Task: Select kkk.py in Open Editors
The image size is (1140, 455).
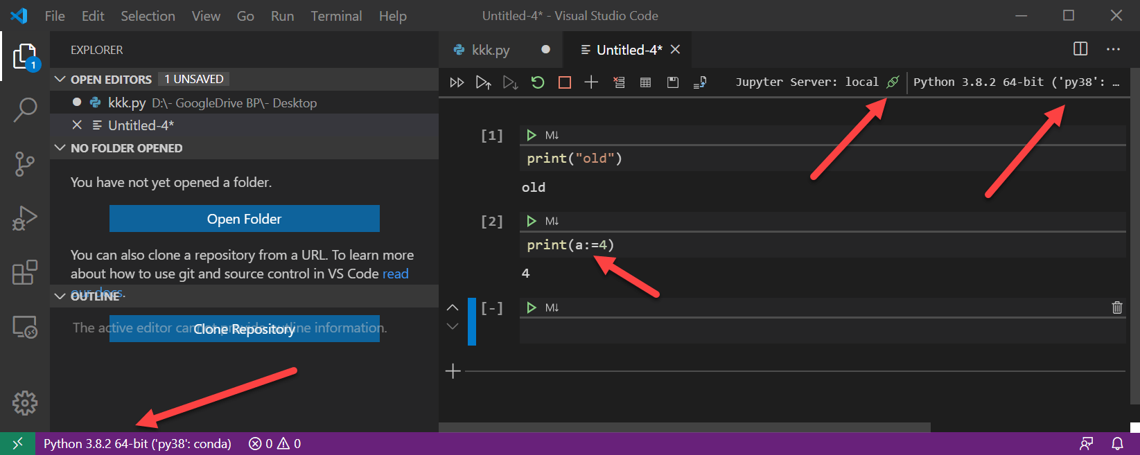Action: point(244,102)
